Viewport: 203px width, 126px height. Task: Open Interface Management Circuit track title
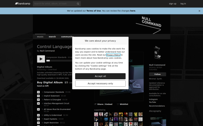[x=57, y=103]
